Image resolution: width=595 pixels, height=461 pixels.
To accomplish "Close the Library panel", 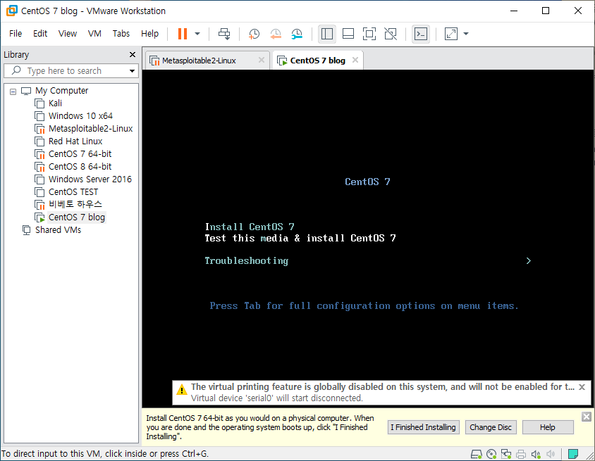I will click(133, 55).
